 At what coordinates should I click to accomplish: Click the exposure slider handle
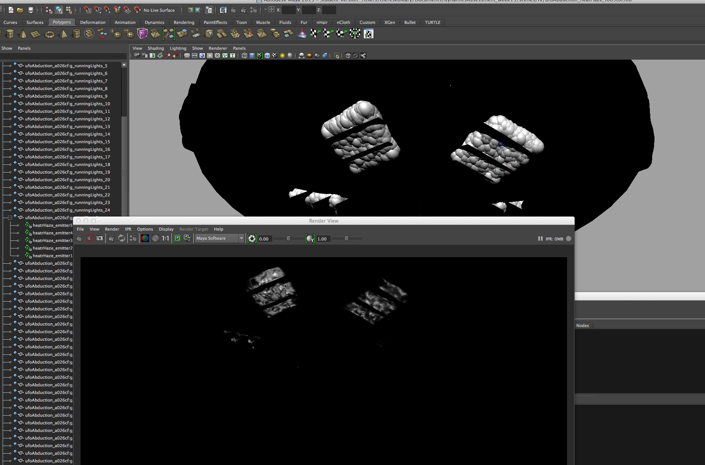click(288, 239)
